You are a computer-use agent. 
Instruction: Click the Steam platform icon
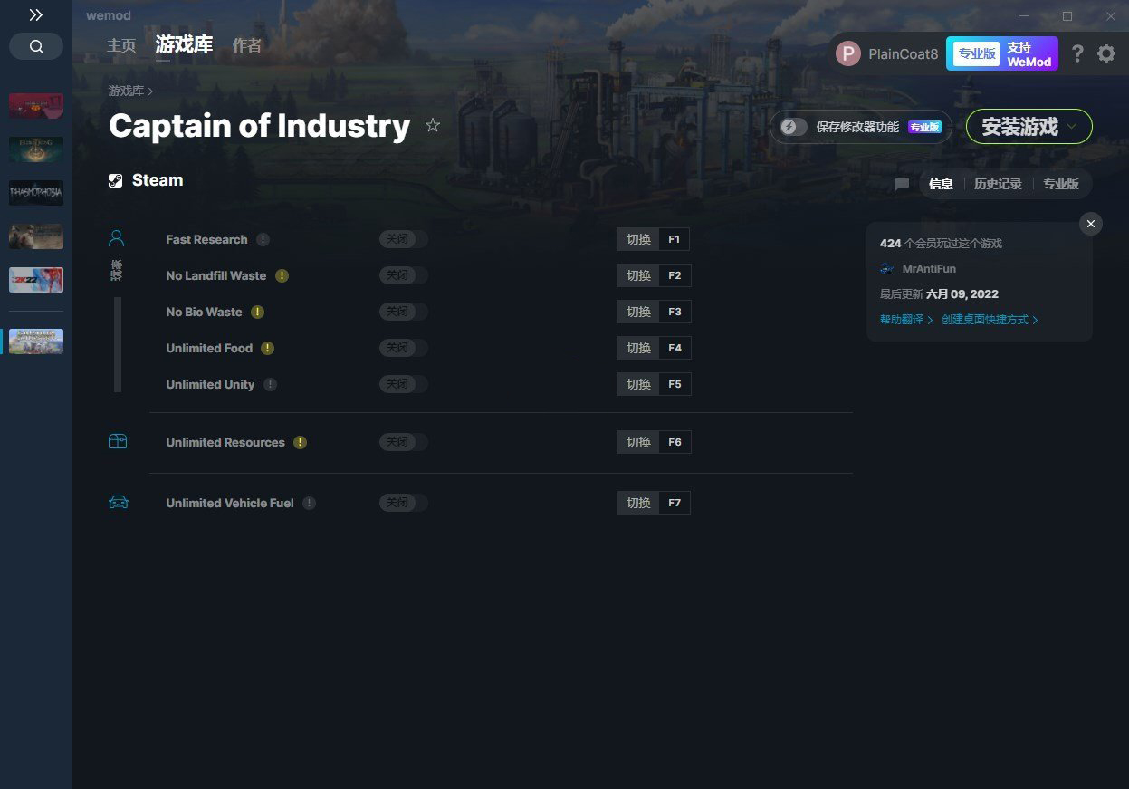[x=115, y=180]
